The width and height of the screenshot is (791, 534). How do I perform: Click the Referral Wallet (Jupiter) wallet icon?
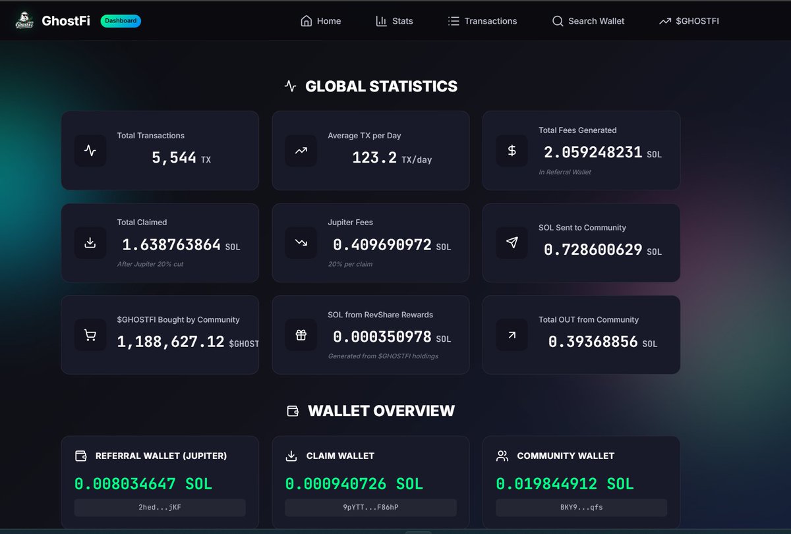[x=81, y=456]
